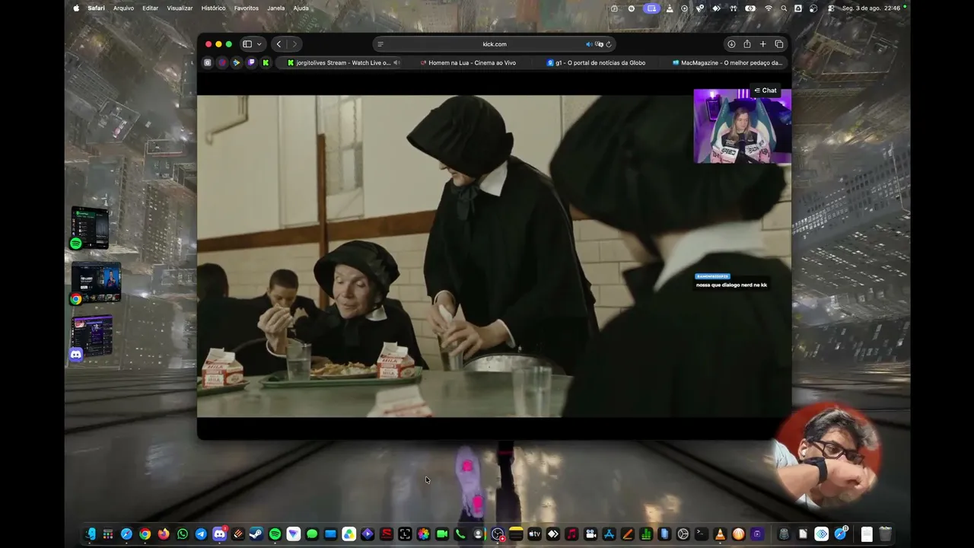Open the Apple menu

tap(76, 8)
